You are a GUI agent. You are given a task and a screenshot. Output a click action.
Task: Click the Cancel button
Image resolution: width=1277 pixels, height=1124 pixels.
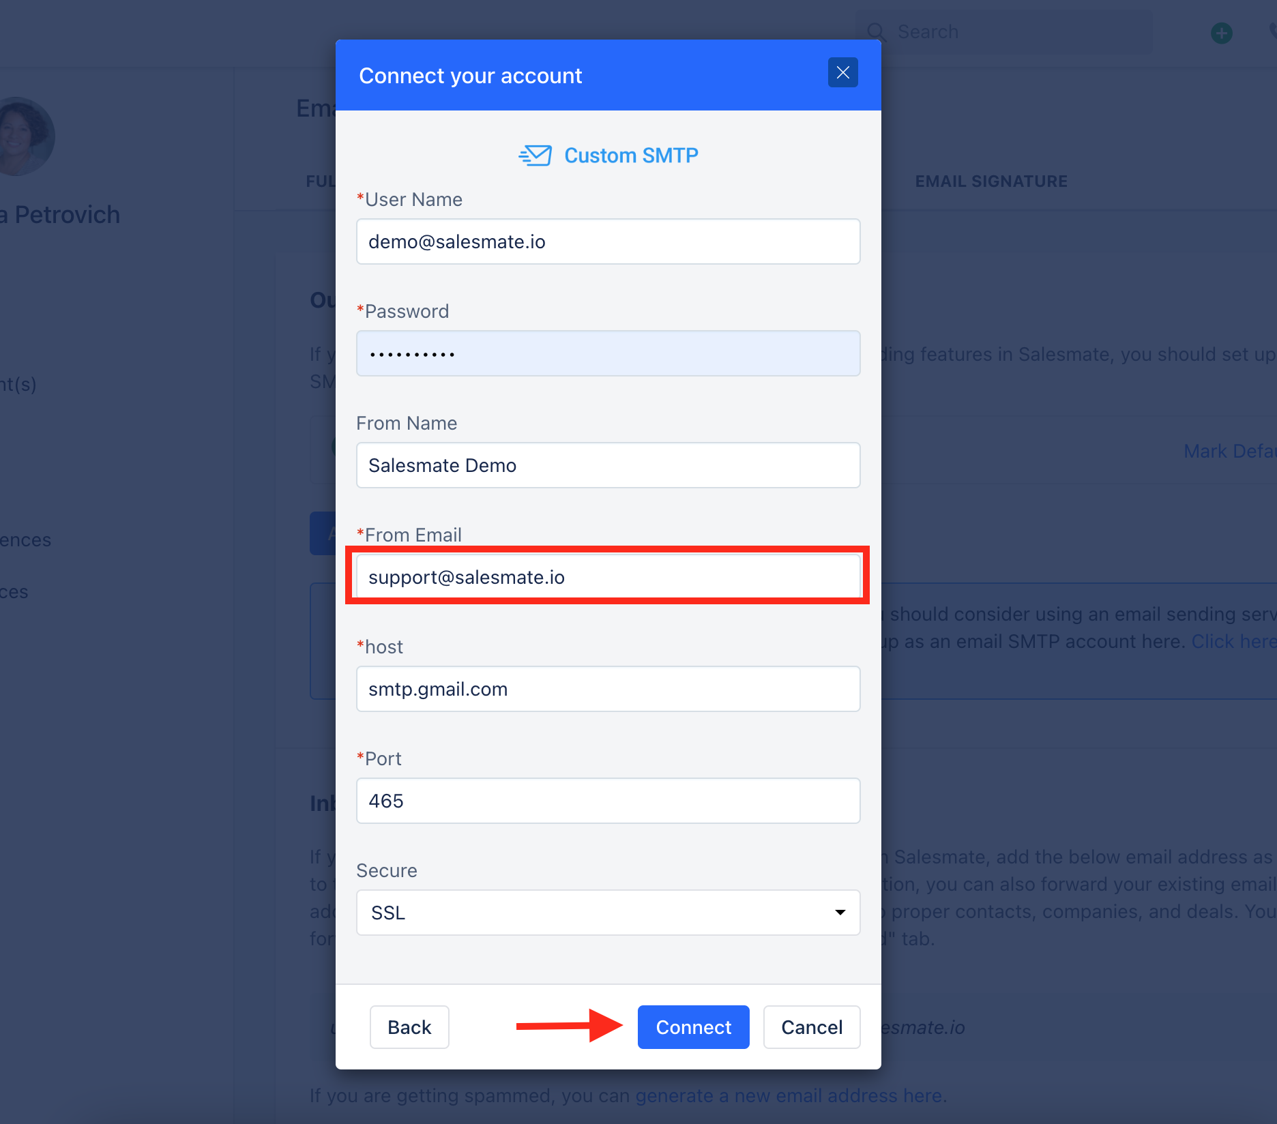[812, 1027]
